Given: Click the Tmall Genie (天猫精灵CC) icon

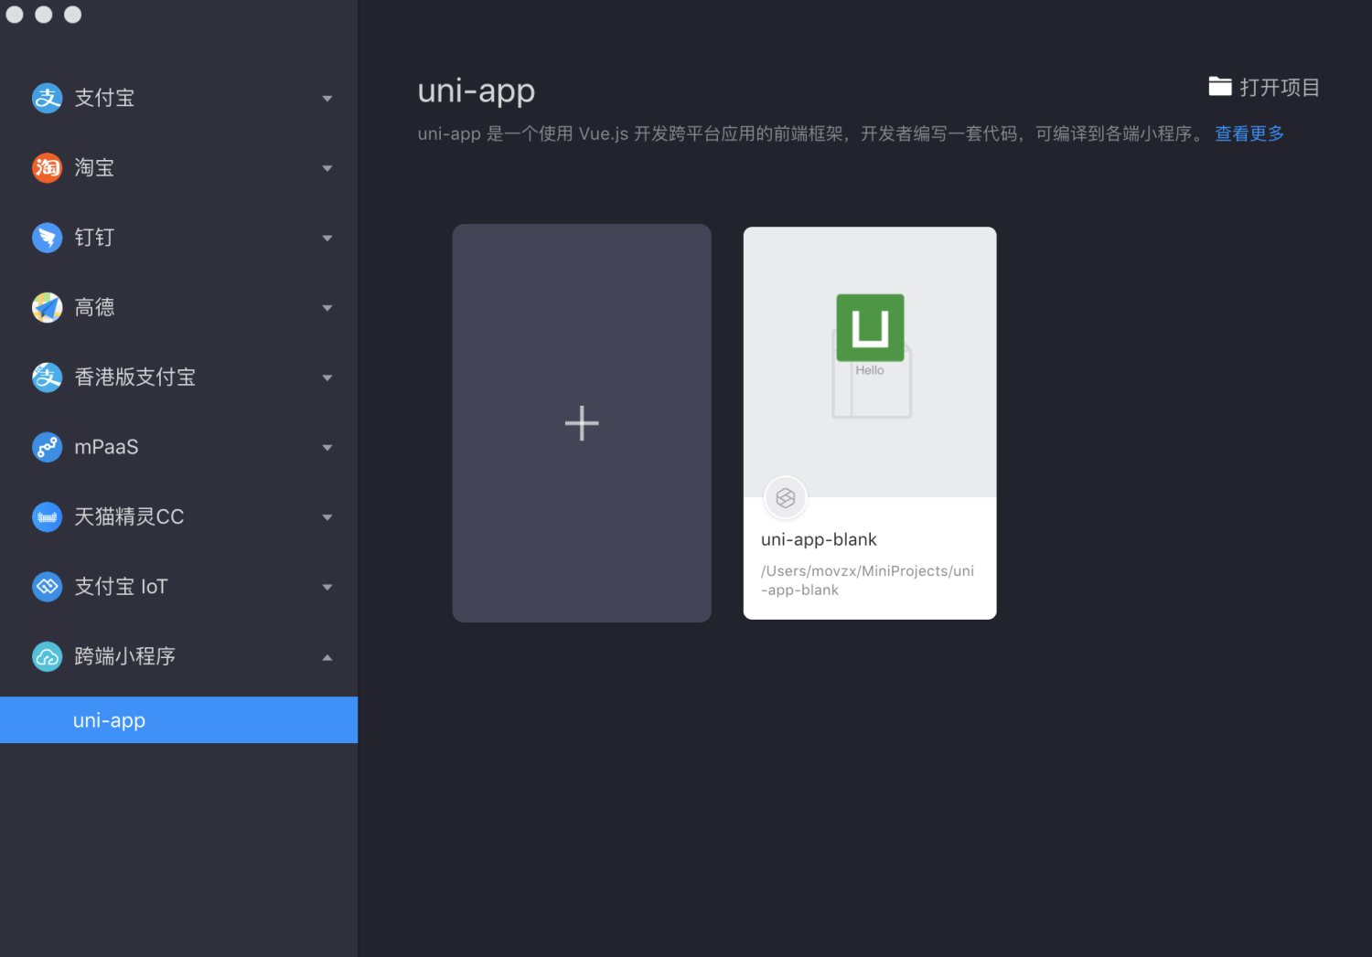Looking at the screenshot, I should coord(47,516).
